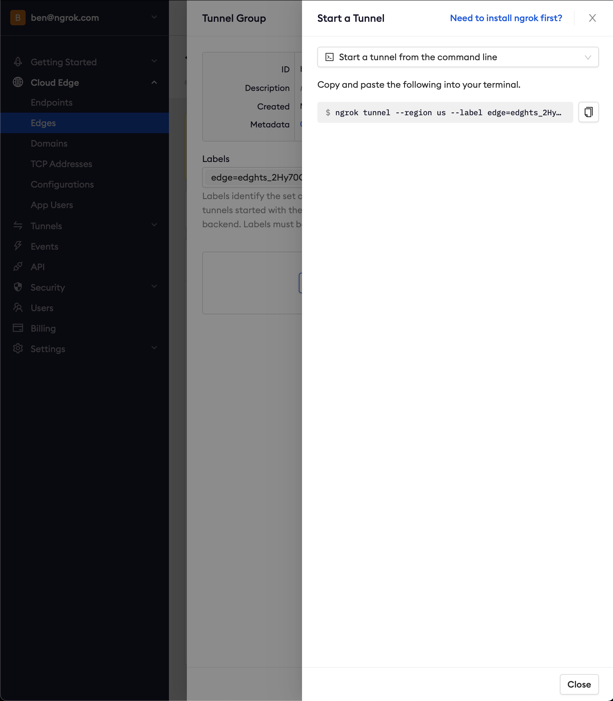Image resolution: width=613 pixels, height=701 pixels.
Task: Click the Tunnels arrows icon
Action: coord(18,226)
